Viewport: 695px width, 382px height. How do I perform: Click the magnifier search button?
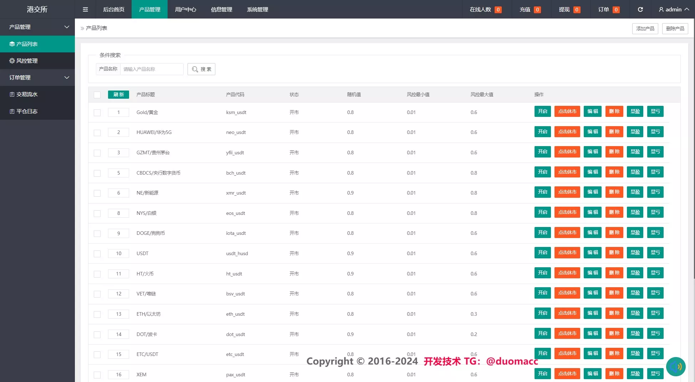[x=201, y=69]
